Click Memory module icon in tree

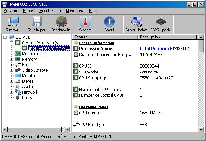18,59
